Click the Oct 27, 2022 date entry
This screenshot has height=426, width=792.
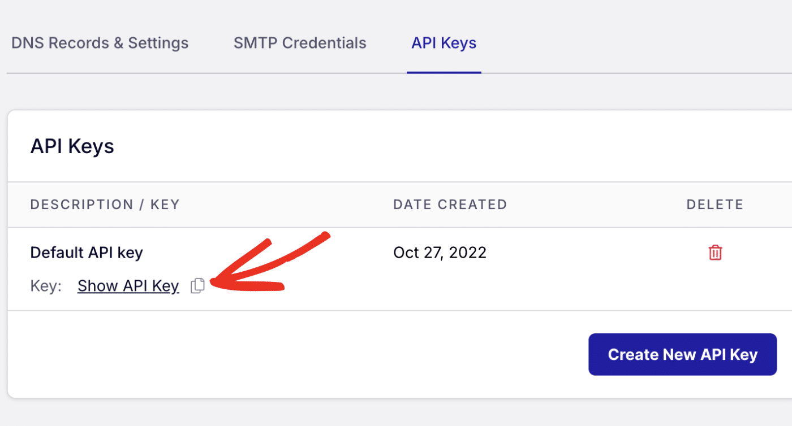click(440, 252)
